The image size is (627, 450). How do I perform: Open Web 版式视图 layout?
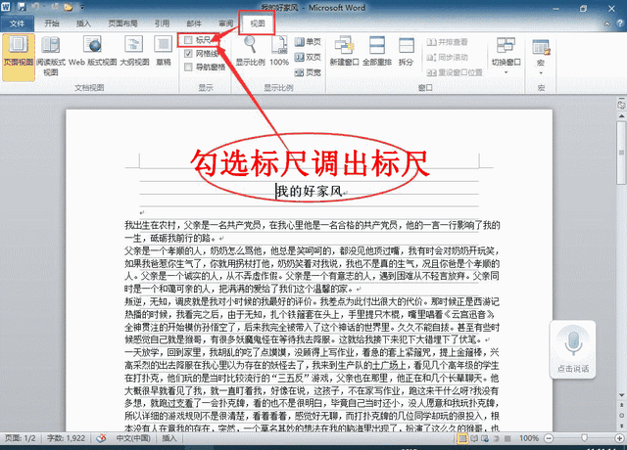pyautogui.click(x=93, y=51)
